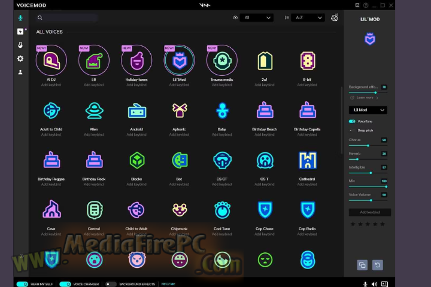Reset voice settings button

coord(378,265)
